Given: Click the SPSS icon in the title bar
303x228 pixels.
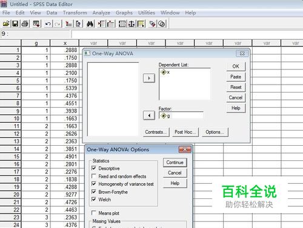Looking at the screenshot, I should pos(4,4).
